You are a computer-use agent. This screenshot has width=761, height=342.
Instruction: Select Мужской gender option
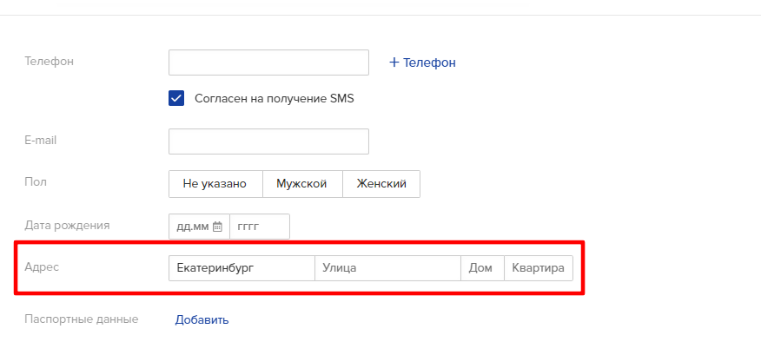[x=302, y=184]
